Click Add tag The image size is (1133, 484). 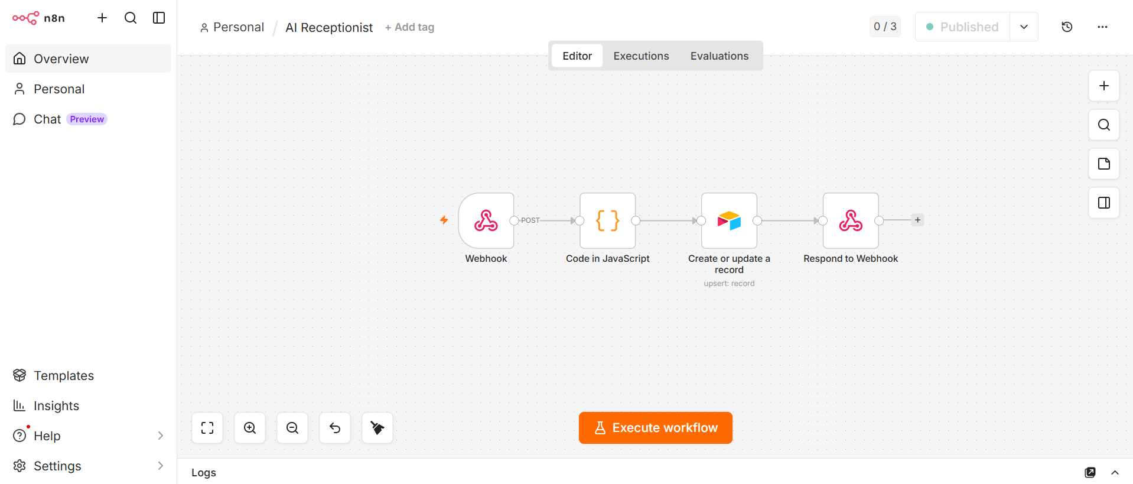(x=409, y=27)
